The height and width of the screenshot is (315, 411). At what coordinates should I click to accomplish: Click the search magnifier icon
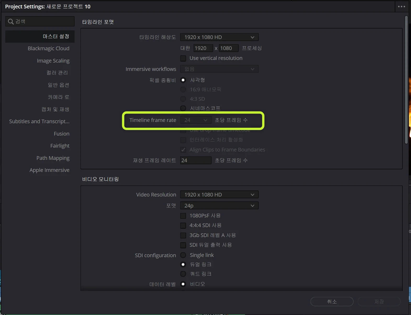tap(11, 21)
